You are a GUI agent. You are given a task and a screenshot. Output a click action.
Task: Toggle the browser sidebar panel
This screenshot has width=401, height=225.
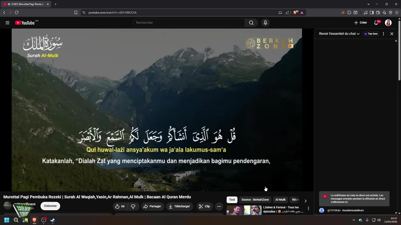tap(372, 12)
